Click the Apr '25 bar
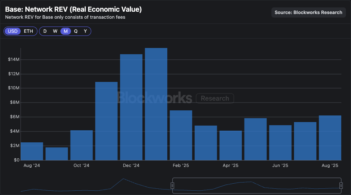The height and width of the screenshot is (195, 351). click(x=230, y=145)
